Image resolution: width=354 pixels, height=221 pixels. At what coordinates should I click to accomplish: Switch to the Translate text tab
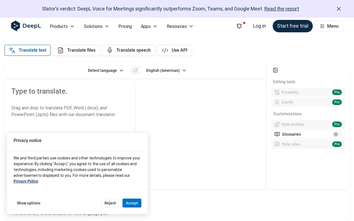coord(27,50)
